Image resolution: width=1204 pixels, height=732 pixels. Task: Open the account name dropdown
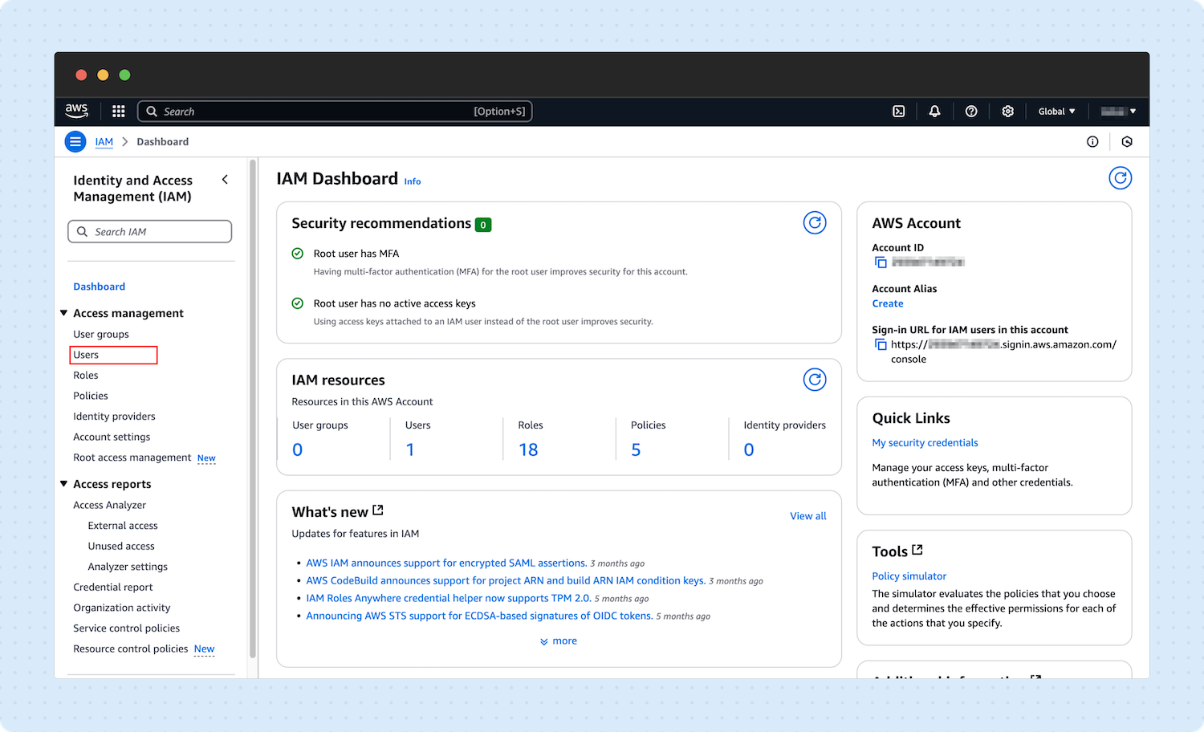click(1118, 112)
